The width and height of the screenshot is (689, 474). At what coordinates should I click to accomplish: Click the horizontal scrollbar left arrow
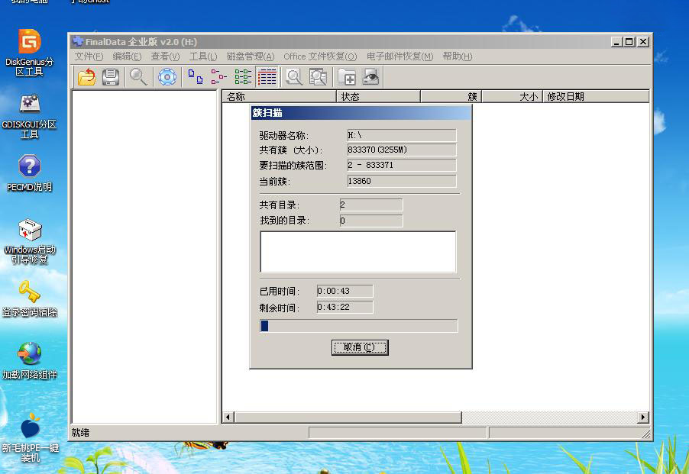(228, 417)
